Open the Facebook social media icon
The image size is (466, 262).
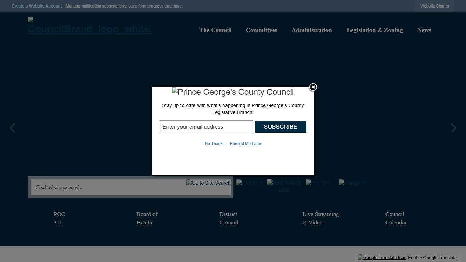(250, 183)
